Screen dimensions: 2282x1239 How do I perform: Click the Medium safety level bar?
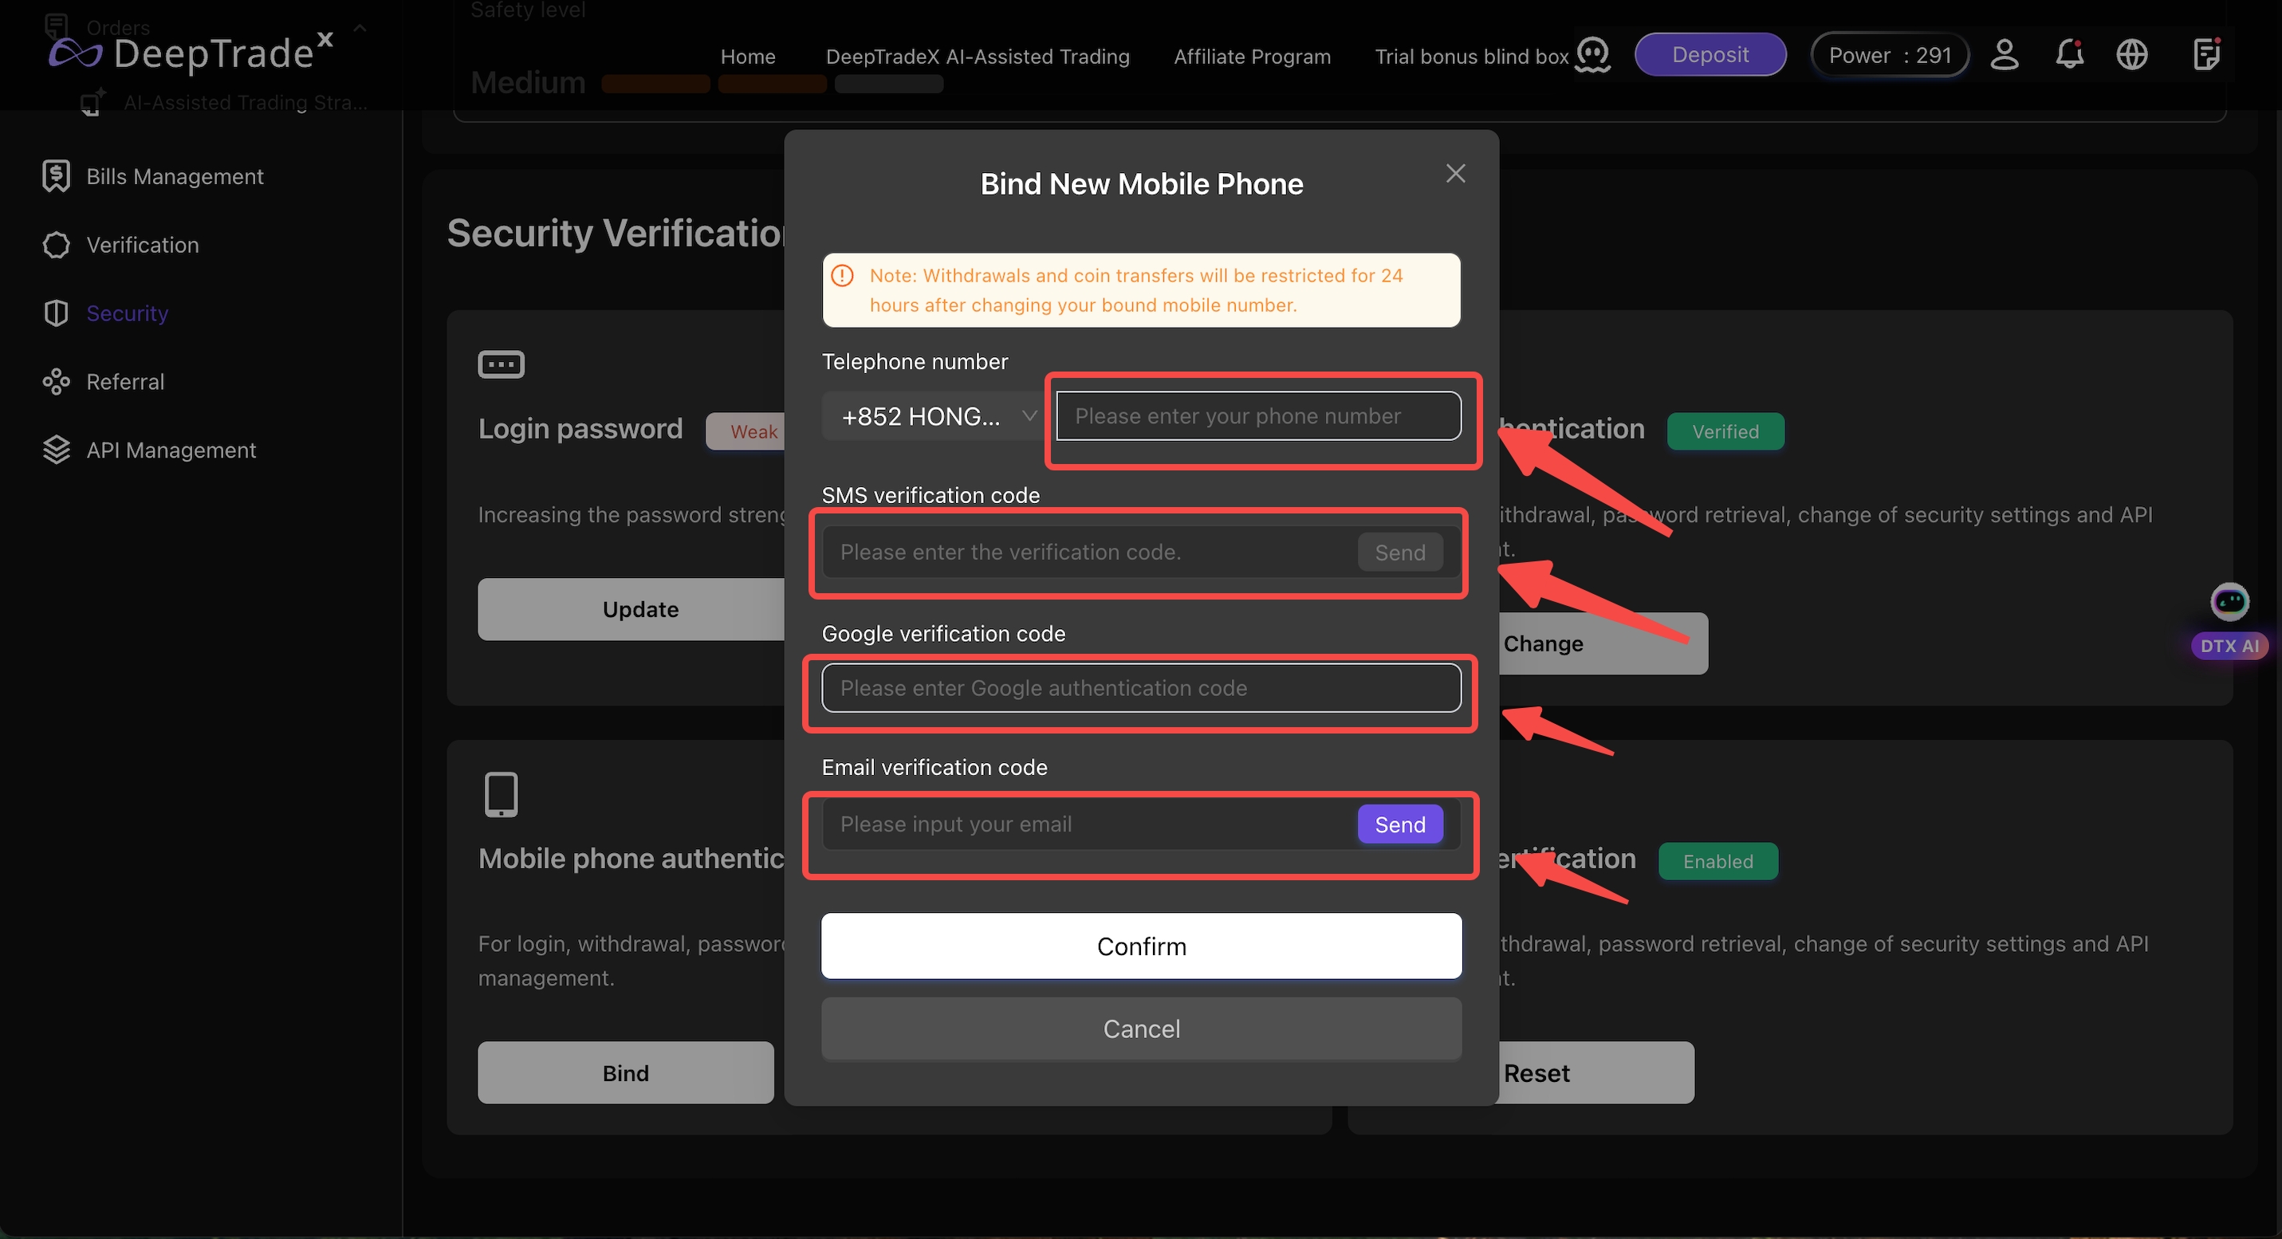[x=772, y=85]
